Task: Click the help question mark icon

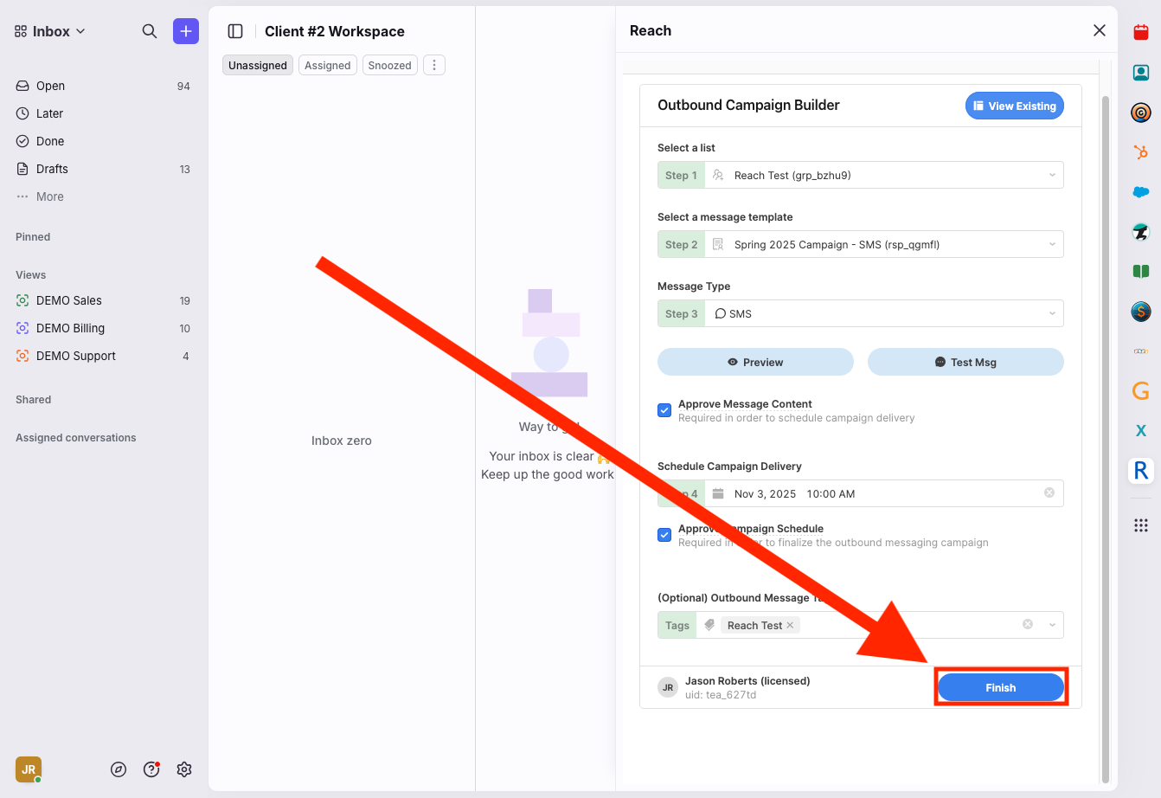Action: 151,769
